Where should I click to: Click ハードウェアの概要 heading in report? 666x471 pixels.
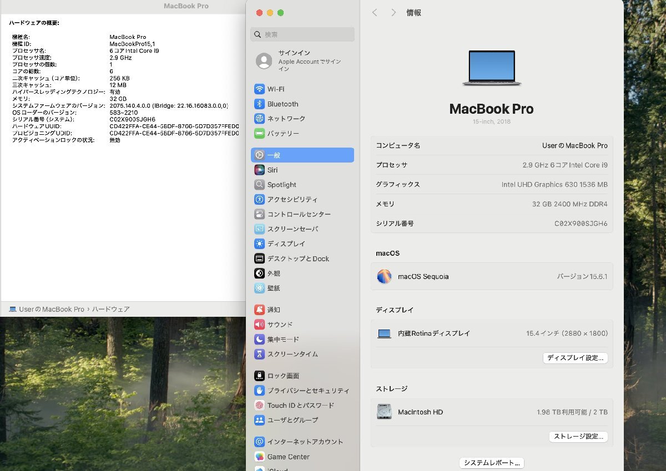(34, 23)
